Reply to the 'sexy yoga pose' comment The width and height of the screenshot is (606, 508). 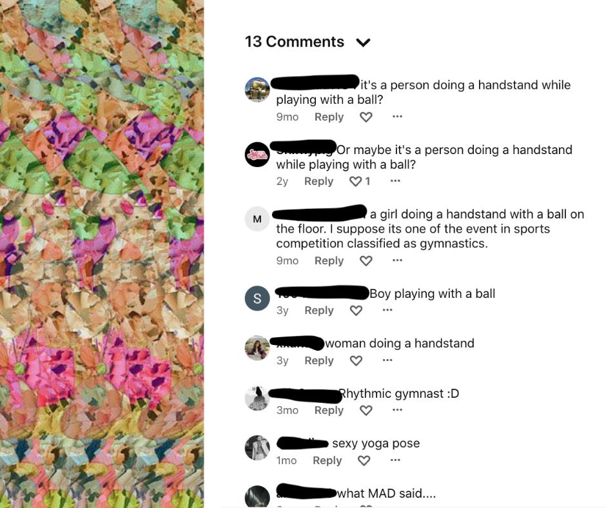point(327,460)
